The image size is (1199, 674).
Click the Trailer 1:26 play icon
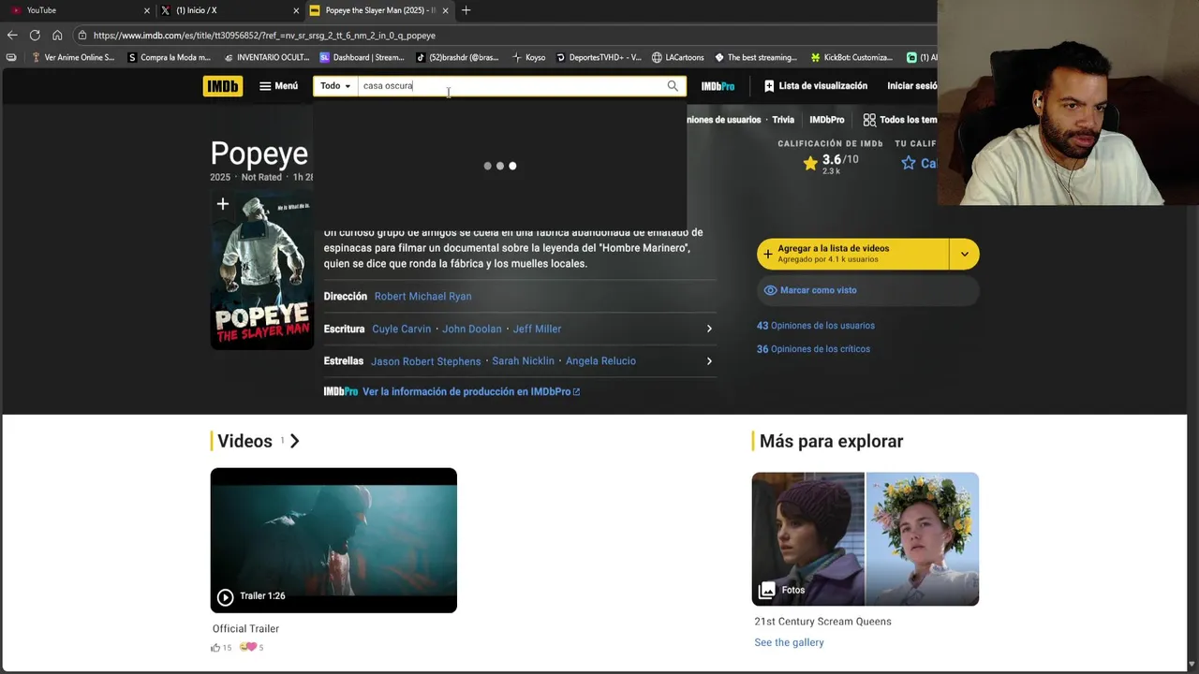pos(226,597)
